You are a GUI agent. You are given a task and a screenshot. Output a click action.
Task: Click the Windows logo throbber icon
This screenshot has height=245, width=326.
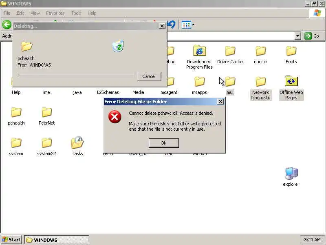tap(317, 13)
